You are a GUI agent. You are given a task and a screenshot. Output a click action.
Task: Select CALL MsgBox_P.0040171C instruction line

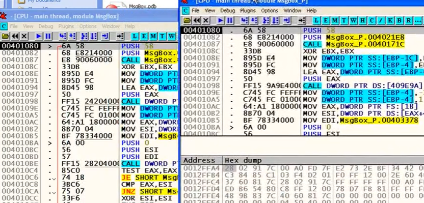coord(354,44)
